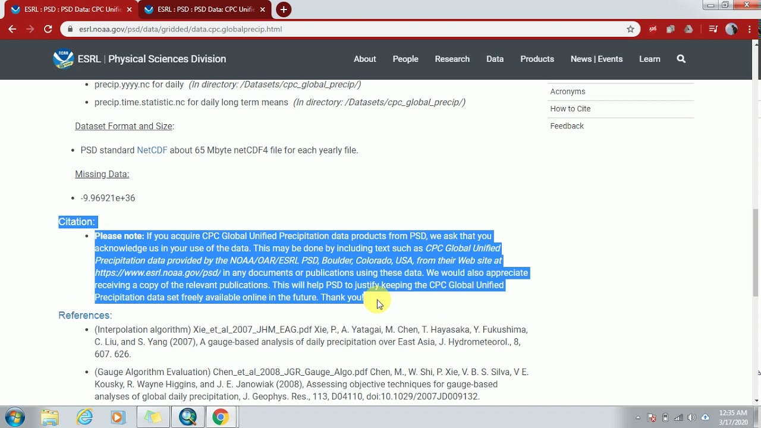Click "precip.yyyy.nc for daily" text

click(139, 84)
